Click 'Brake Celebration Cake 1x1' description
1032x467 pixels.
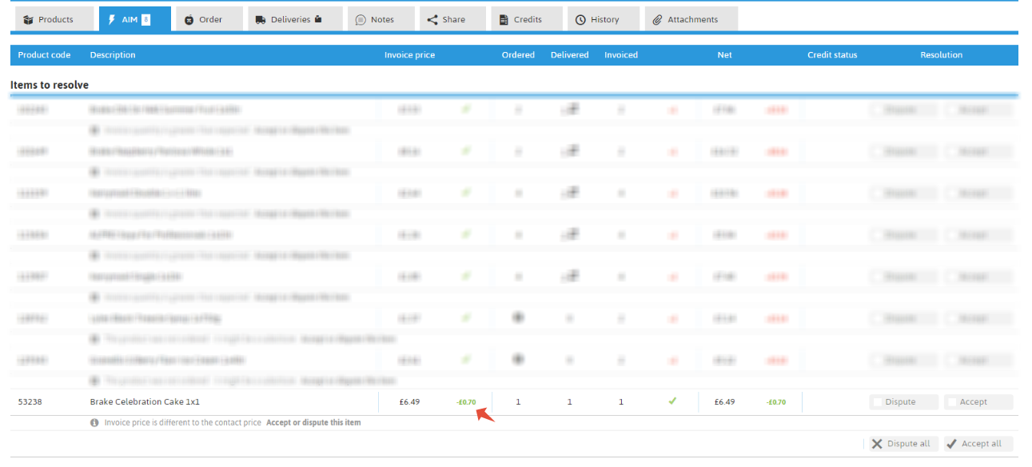145,402
